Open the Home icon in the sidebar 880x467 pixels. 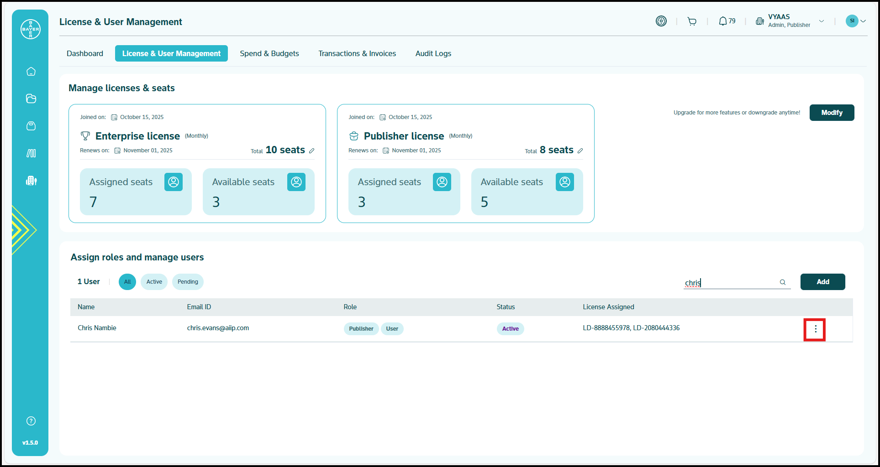click(x=31, y=72)
